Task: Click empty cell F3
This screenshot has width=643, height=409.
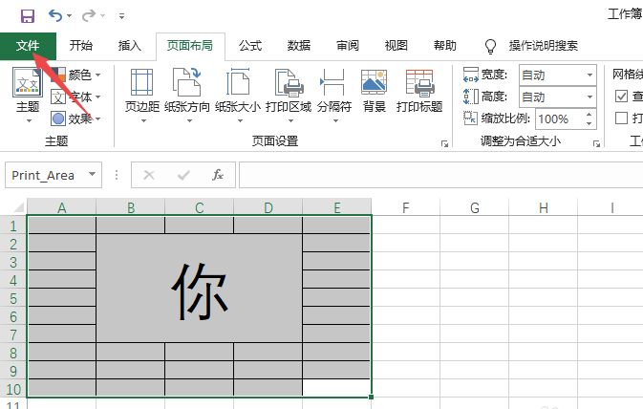Action: pos(406,261)
